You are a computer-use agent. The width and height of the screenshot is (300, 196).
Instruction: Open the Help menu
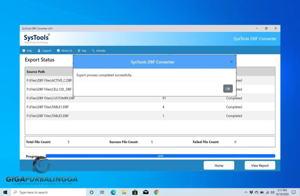click(x=28, y=51)
